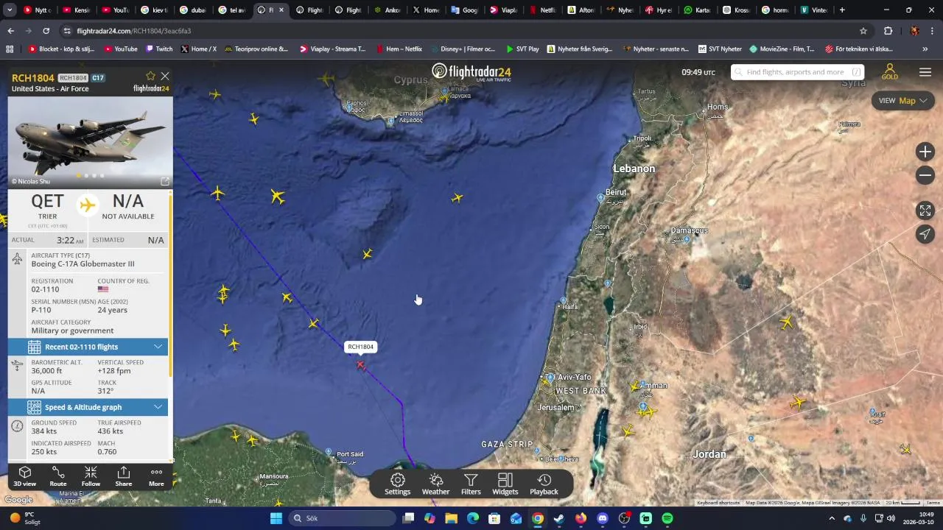Zoom in on the map

coord(925,152)
